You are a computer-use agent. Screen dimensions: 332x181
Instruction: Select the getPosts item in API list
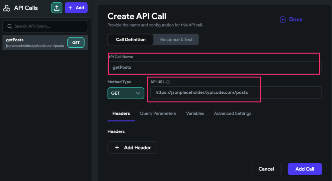45,43
